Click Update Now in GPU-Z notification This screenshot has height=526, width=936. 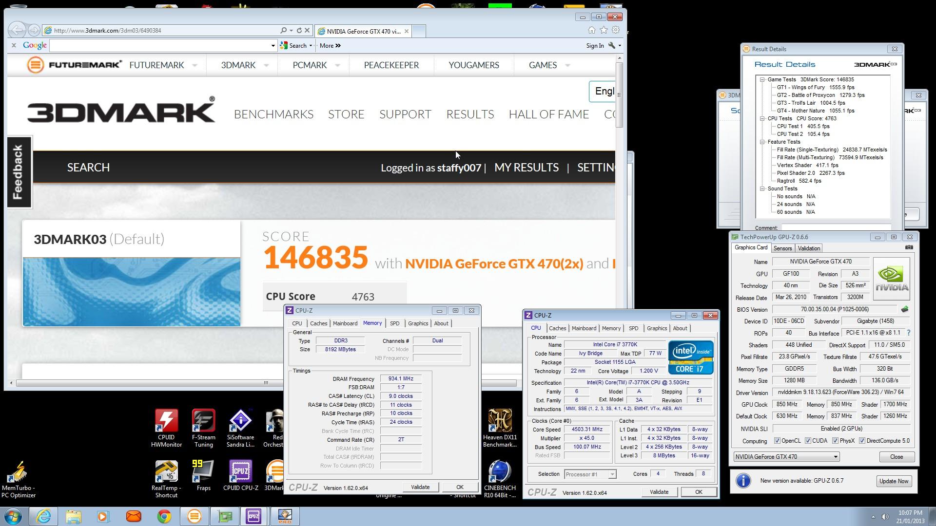tap(894, 481)
